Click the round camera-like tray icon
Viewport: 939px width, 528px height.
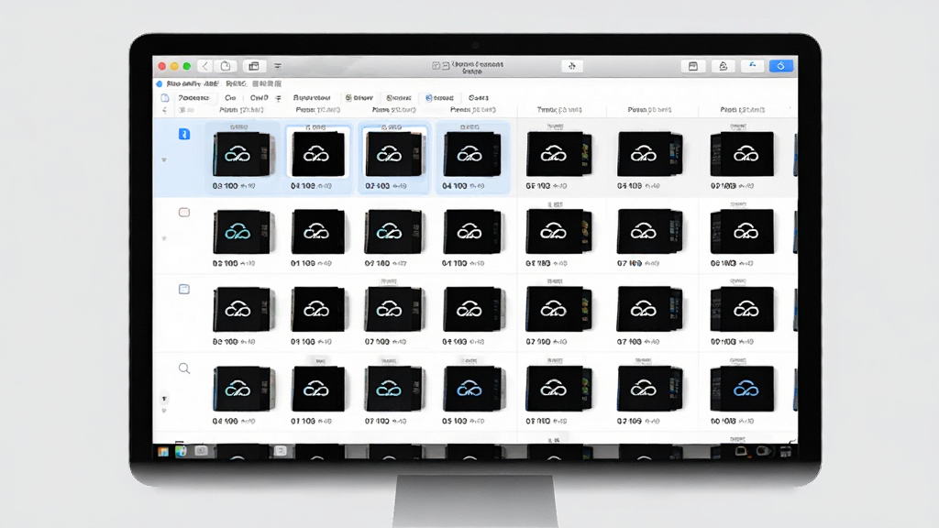(763, 451)
